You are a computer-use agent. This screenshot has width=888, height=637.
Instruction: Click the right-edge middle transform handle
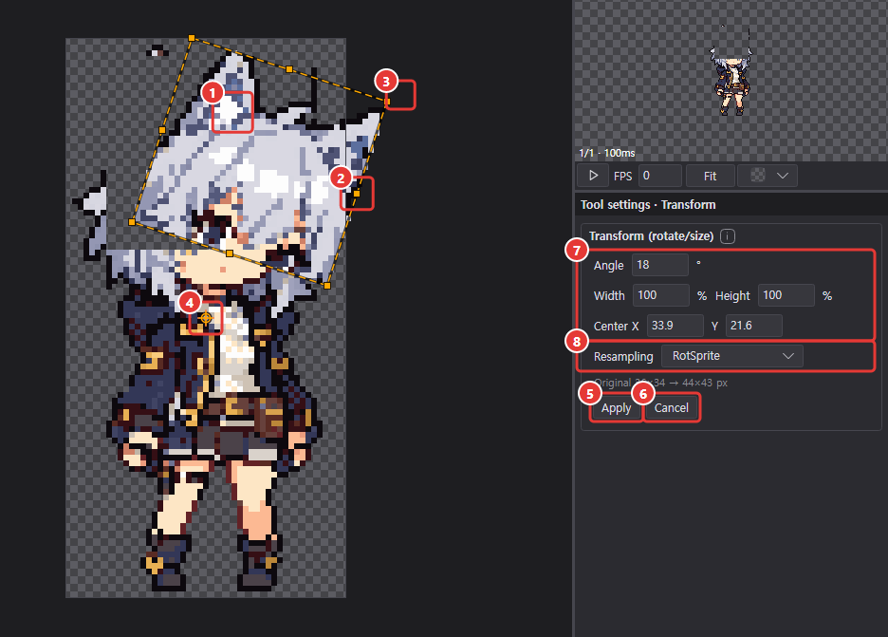point(357,194)
